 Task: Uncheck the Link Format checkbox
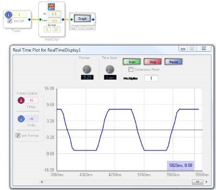pos(18,136)
